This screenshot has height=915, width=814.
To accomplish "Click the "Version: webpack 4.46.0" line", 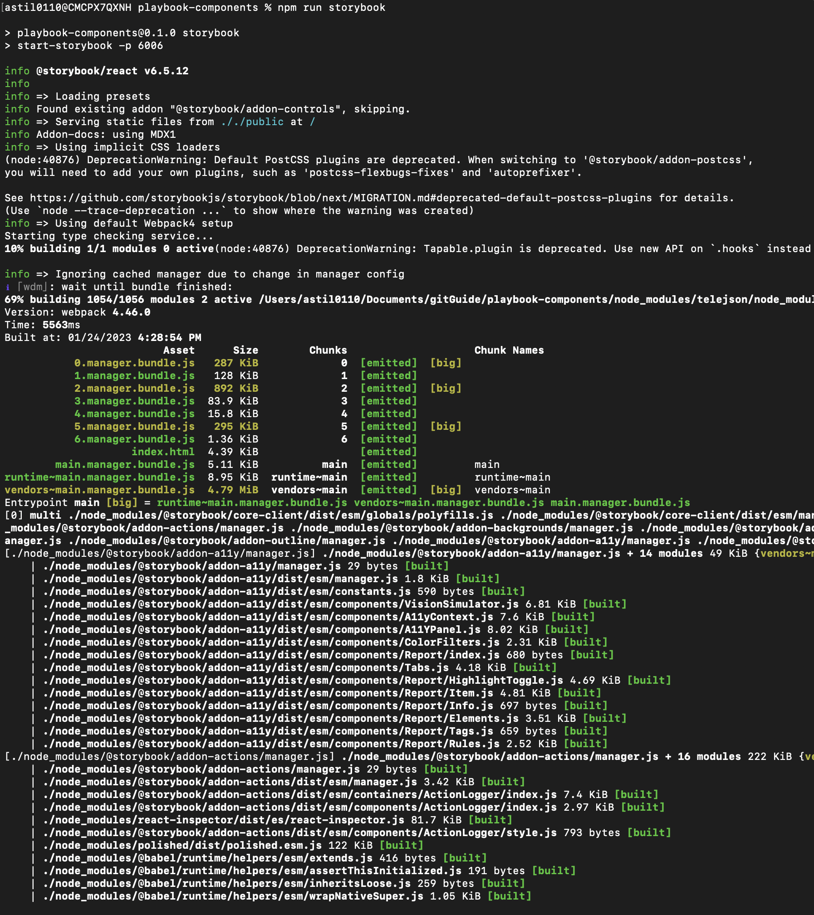I will coord(78,312).
